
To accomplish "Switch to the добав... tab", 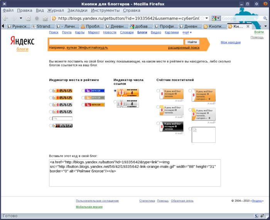I will click(142, 26).
